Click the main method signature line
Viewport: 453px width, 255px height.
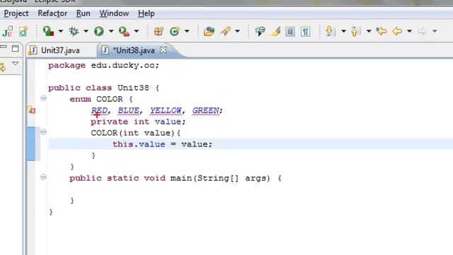176,178
